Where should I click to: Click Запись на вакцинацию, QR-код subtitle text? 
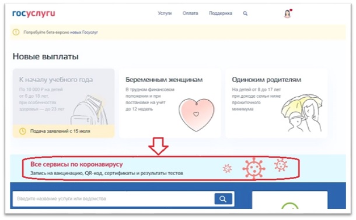(106, 173)
